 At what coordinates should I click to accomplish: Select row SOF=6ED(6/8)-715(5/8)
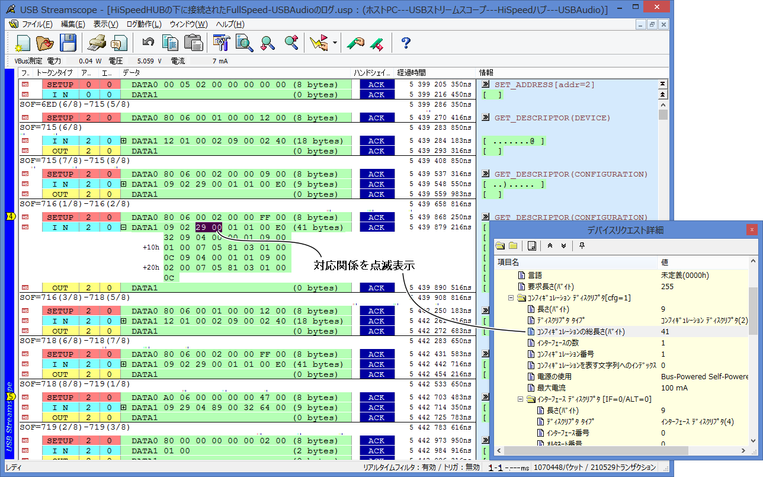click(x=247, y=104)
